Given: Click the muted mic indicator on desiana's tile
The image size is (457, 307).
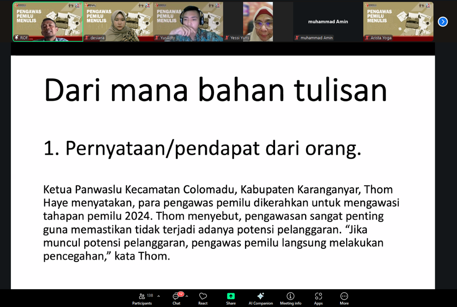Looking at the screenshot, I should coord(87,37).
